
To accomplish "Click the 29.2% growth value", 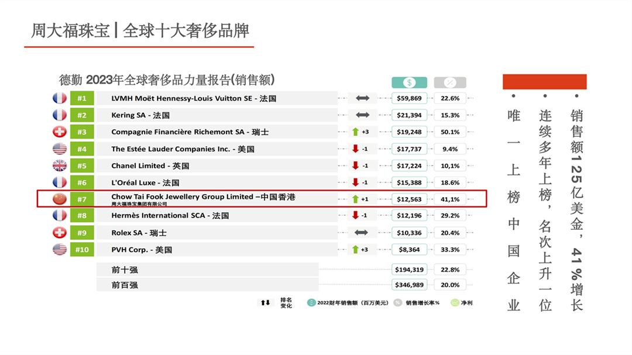I will click(x=450, y=215).
